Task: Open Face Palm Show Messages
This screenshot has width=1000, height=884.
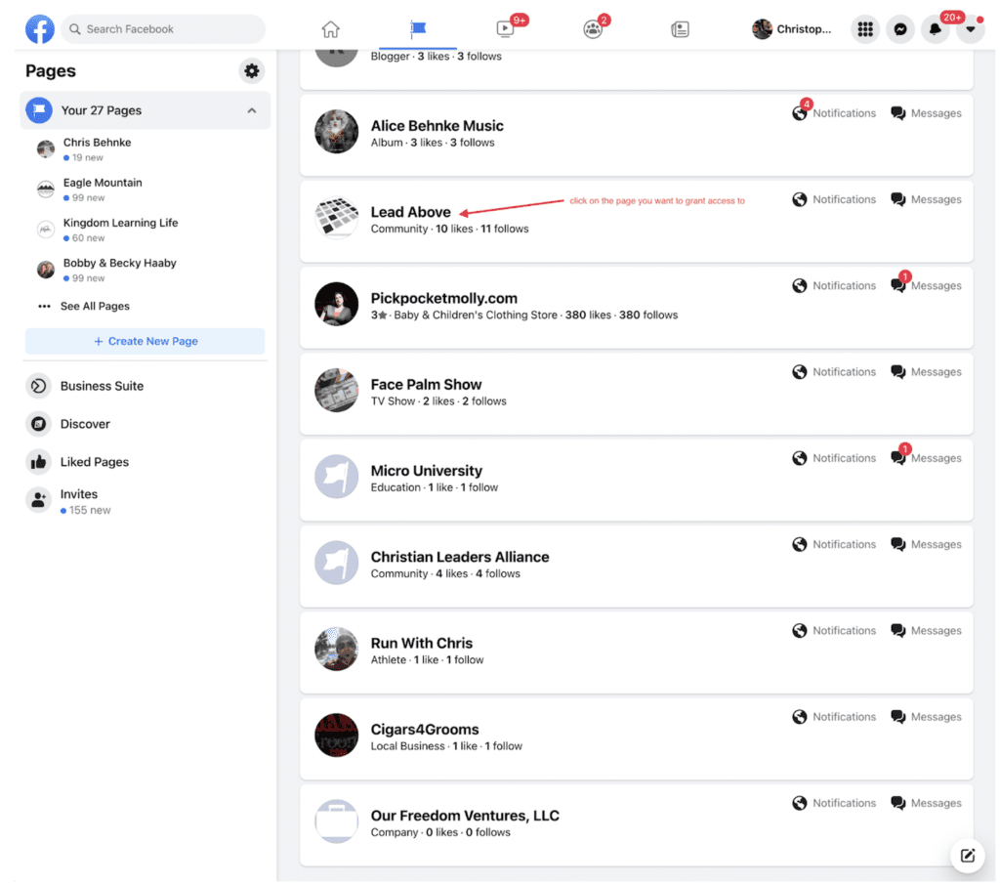Action: coord(926,371)
